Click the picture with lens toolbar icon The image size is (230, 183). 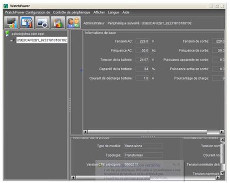[42, 23]
